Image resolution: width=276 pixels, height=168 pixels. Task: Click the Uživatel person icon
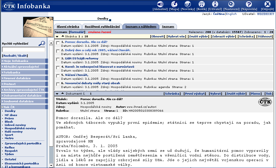215,4
